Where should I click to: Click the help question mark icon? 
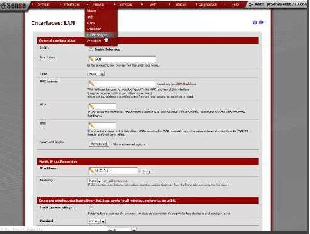[x=261, y=22]
